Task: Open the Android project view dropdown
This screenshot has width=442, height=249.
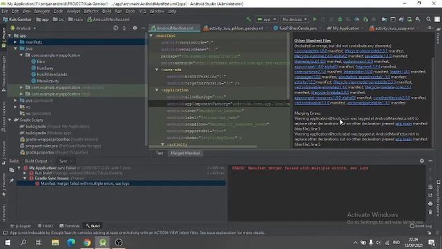Action: (23, 28)
